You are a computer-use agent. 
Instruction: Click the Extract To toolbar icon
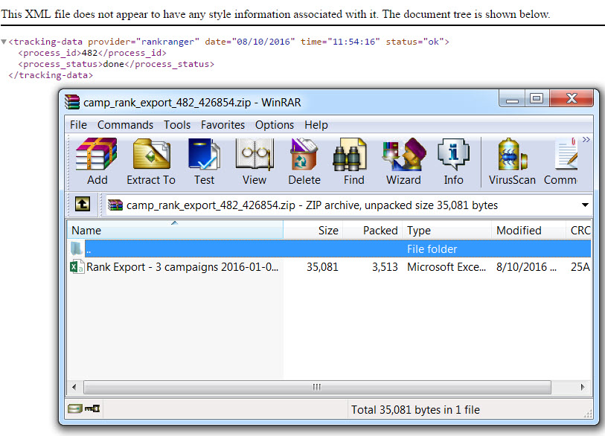click(151, 161)
